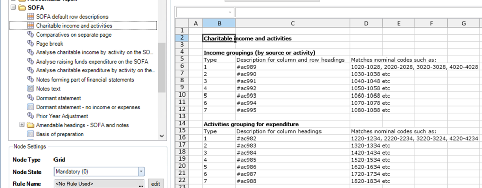Click the select-all corner of the grid
This screenshot has height=188, width=482.
coord(182,23)
